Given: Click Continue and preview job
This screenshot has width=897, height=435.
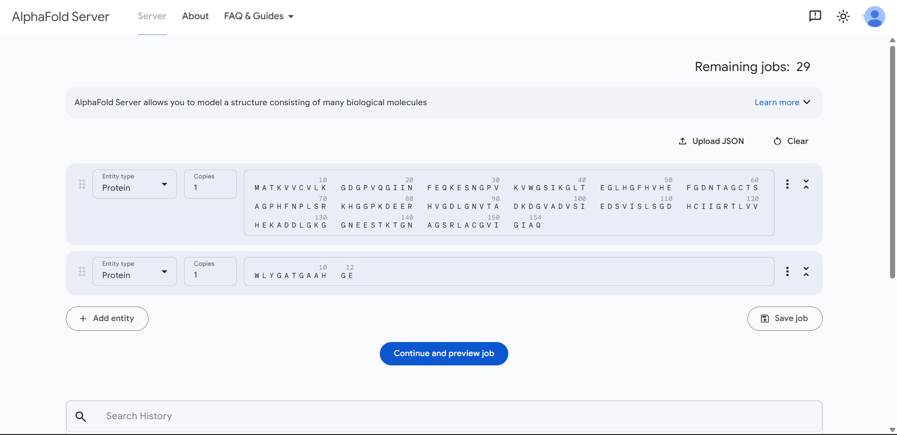Looking at the screenshot, I should [444, 354].
